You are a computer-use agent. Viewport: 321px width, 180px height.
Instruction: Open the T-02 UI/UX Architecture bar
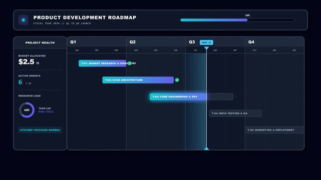pos(138,80)
